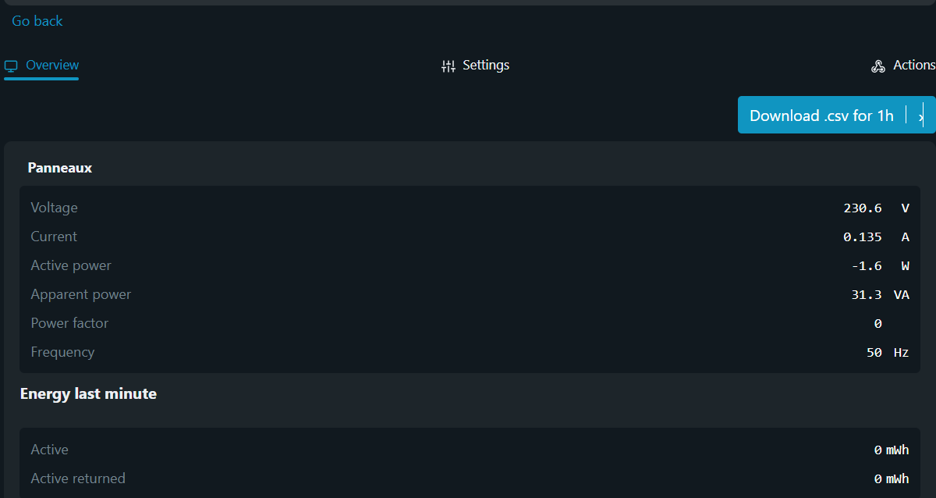936x498 pixels.
Task: Switch to the Settings tab
Action: point(475,66)
